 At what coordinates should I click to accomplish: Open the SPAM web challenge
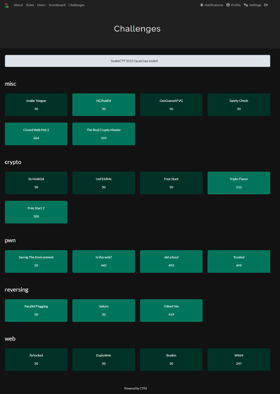(239, 359)
